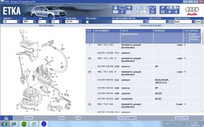Click the LexCom logo icon
Image resolution: width=204 pixels, height=127 pixels.
pos(6,118)
